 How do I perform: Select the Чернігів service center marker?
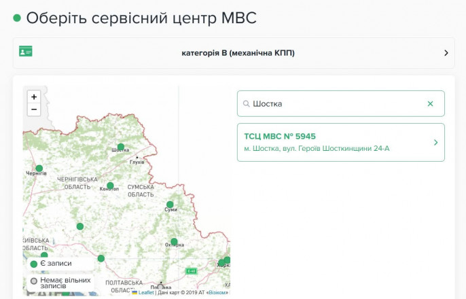(39, 169)
